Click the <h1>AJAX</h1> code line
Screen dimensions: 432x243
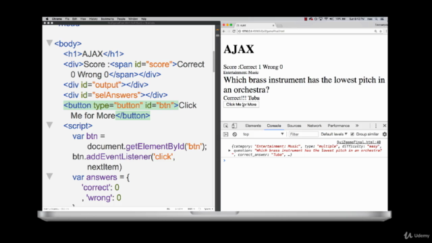94,54
